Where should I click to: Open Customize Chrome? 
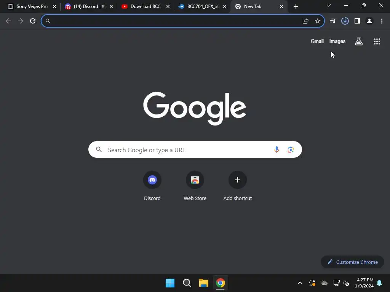(352, 262)
